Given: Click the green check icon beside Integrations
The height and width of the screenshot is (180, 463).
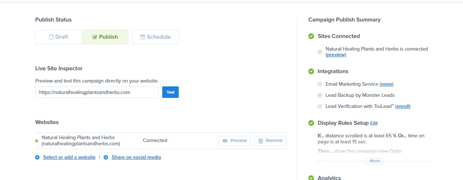Looking at the screenshot, I should coord(311,71).
